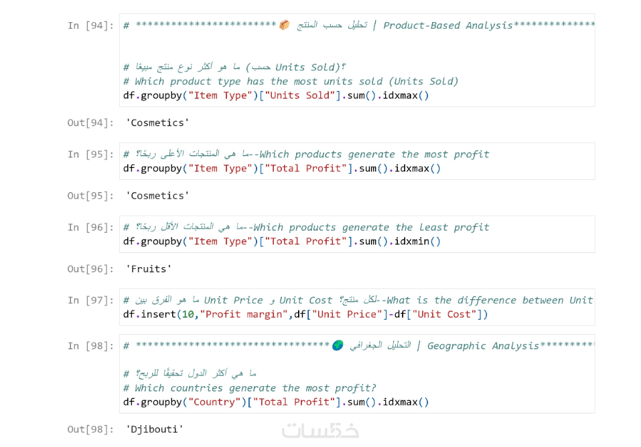Select the 'Cosmetics' output under cell 94
The height and width of the screenshot is (447, 641).
coord(157,122)
